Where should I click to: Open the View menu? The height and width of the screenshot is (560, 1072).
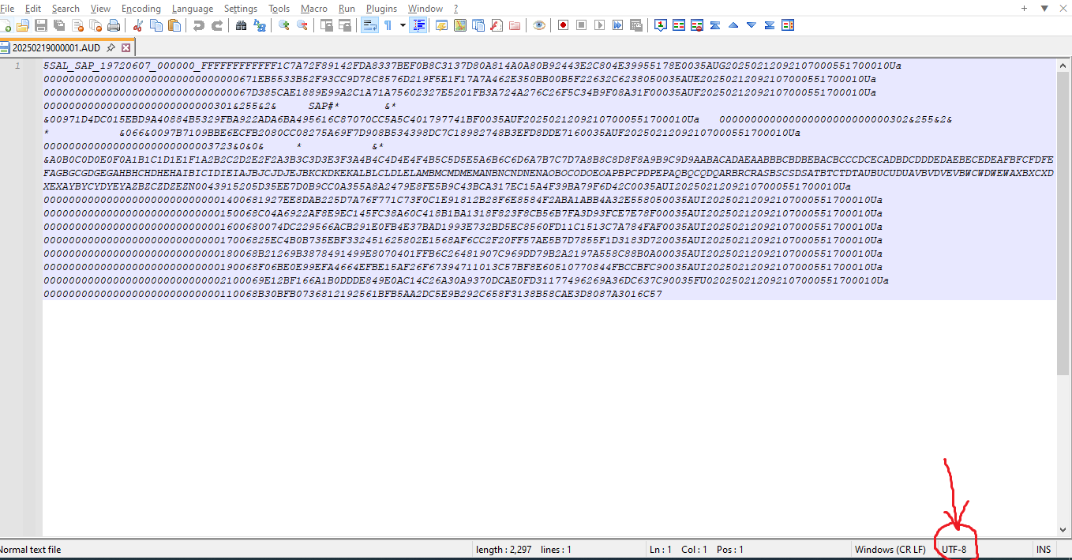tap(100, 9)
